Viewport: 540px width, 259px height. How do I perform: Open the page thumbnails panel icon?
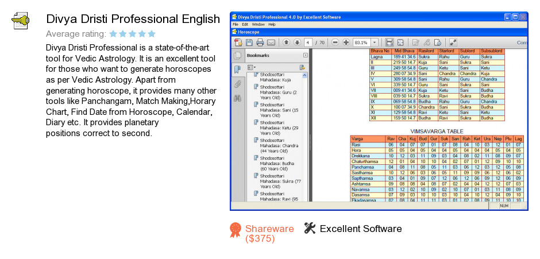coord(237,56)
